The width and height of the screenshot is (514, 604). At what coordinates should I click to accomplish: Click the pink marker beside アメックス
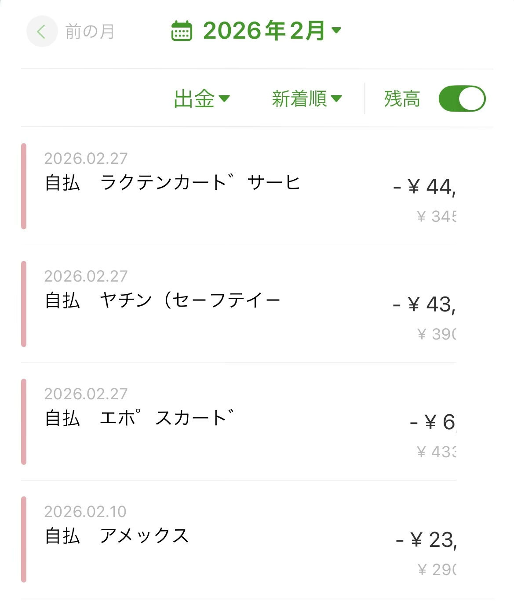(x=24, y=539)
